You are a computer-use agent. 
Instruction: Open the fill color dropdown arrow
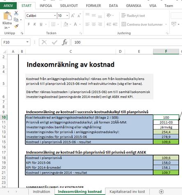point(70,24)
